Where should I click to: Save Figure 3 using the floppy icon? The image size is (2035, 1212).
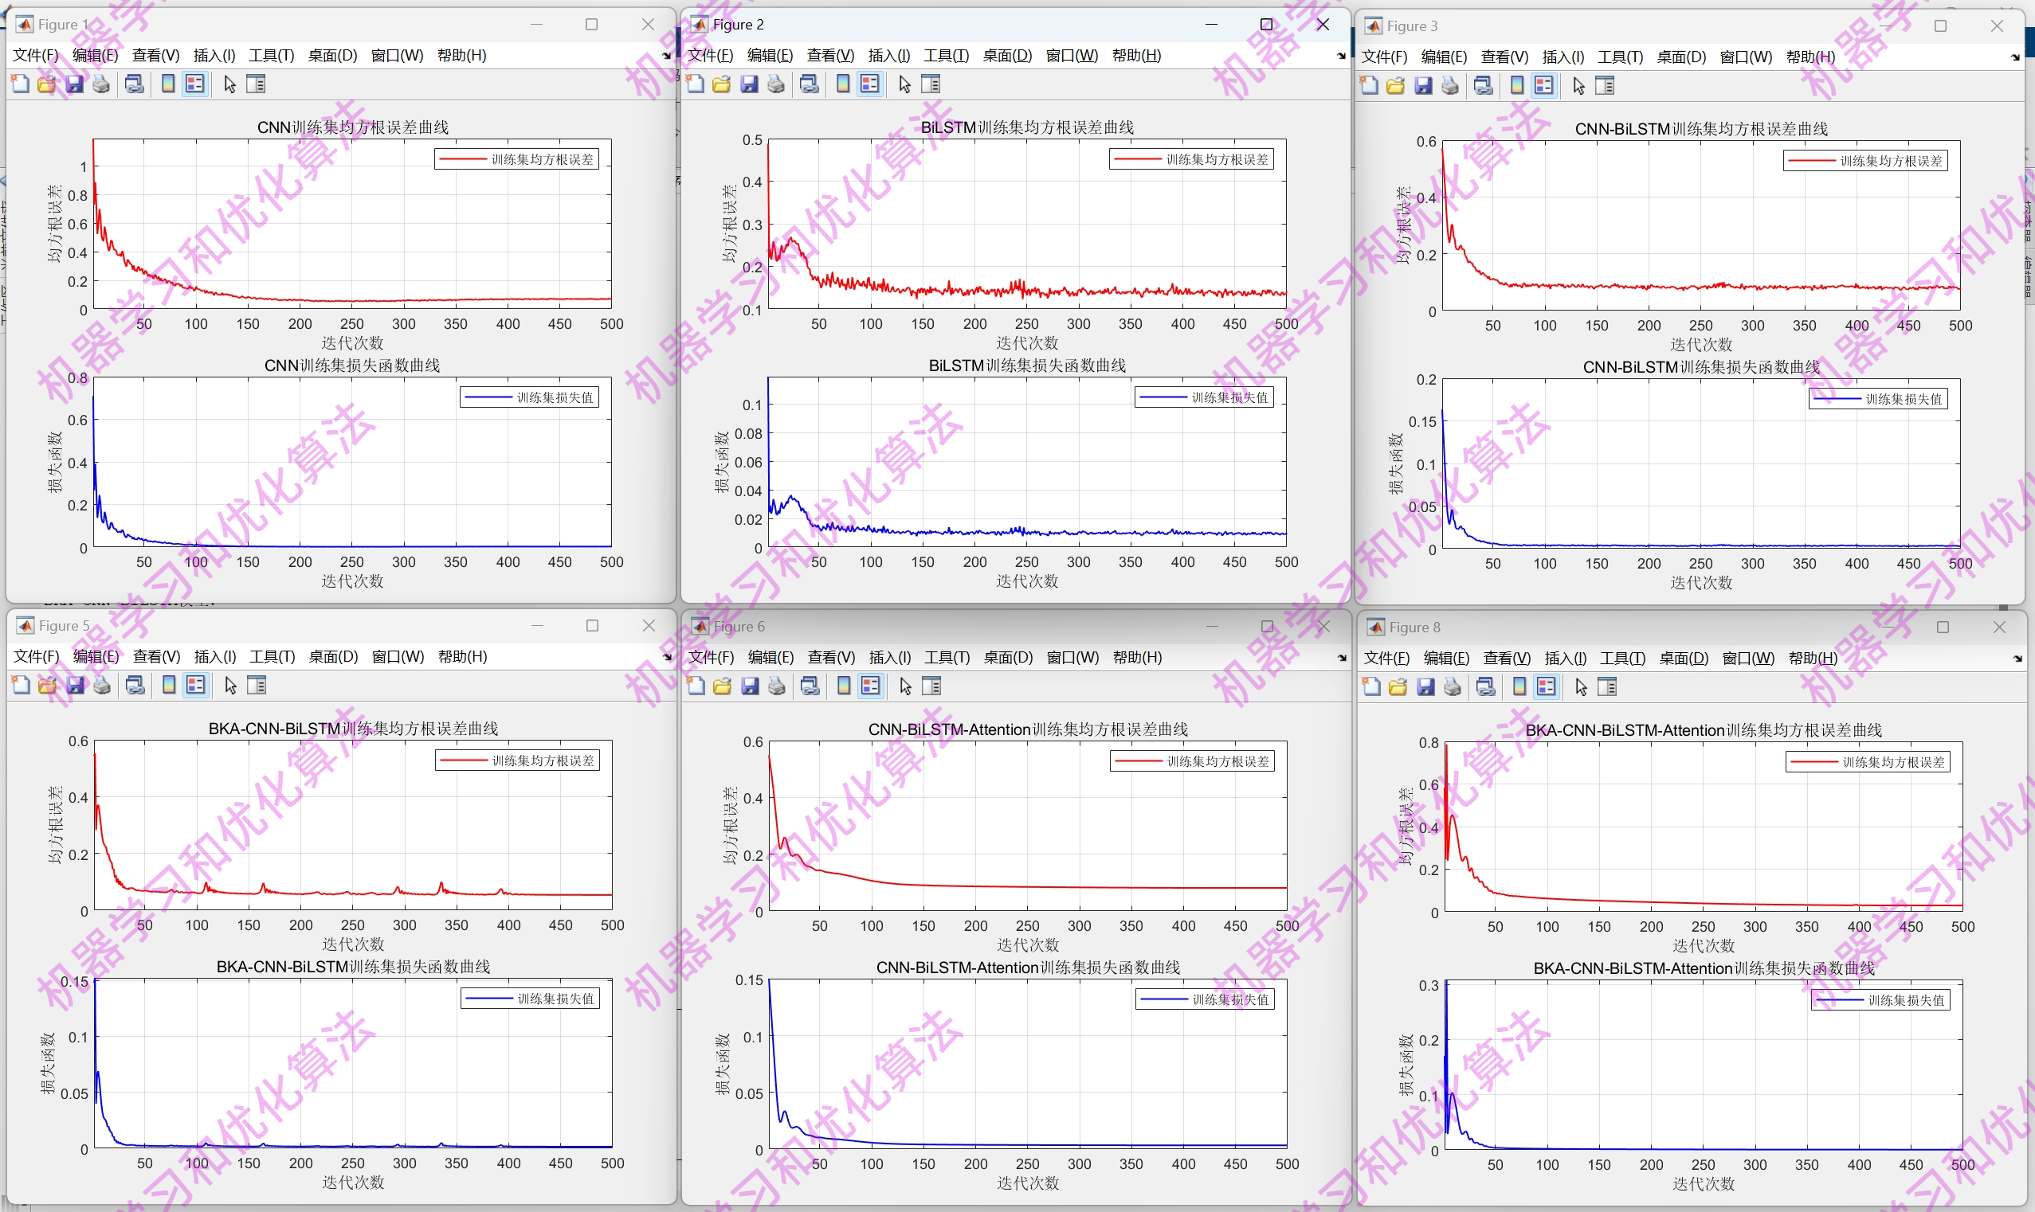tap(1423, 86)
